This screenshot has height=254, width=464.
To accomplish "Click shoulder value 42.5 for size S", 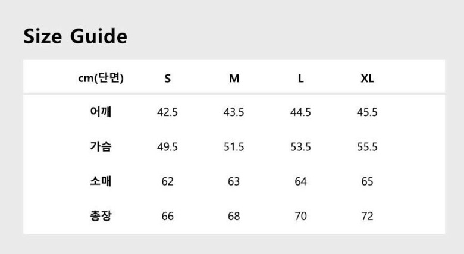I will click(x=168, y=112).
